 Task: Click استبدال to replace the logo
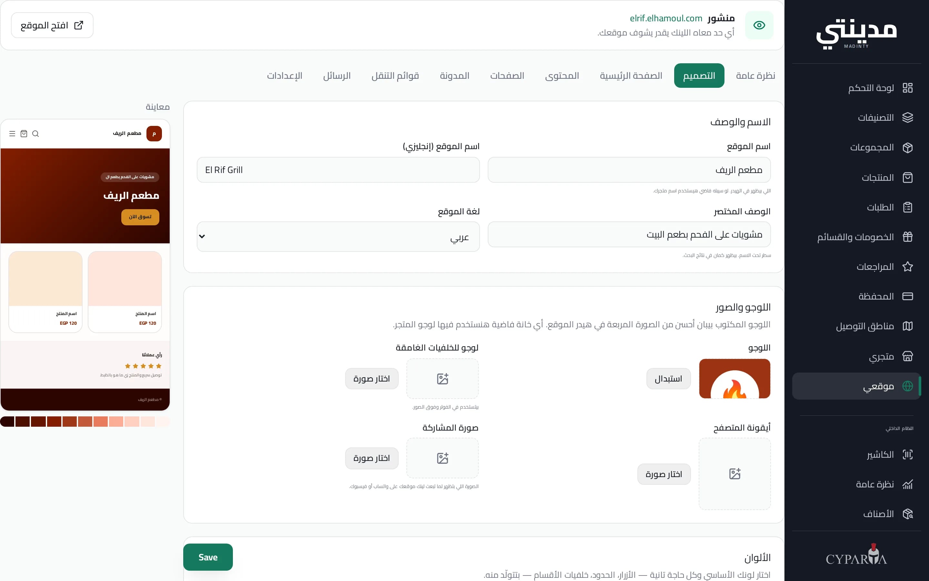coord(668,379)
